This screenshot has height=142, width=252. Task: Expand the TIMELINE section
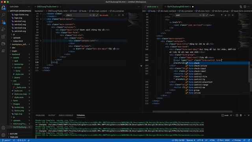point(14,137)
